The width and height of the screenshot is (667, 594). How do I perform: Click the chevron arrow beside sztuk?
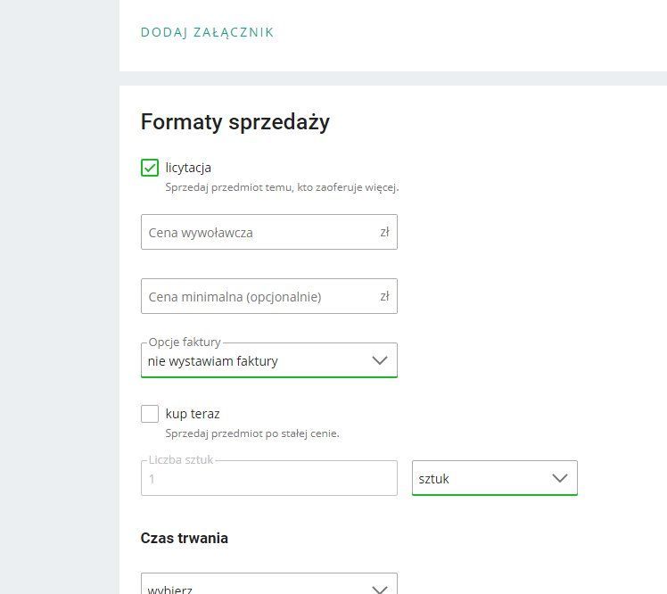point(560,479)
